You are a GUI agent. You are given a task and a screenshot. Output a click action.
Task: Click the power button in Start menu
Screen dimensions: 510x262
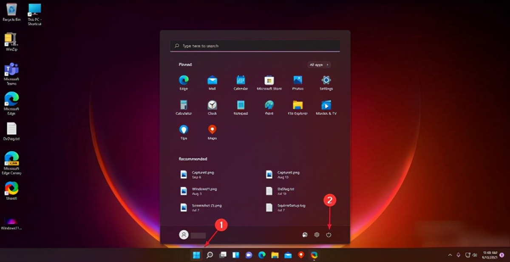(x=329, y=234)
